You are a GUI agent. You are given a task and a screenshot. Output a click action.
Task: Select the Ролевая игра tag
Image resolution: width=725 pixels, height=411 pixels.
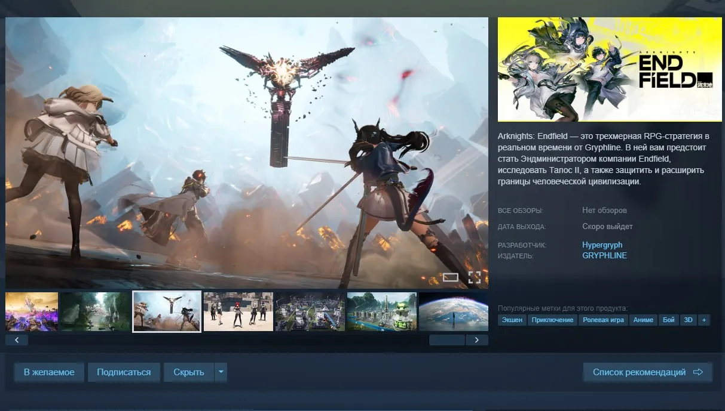click(605, 320)
